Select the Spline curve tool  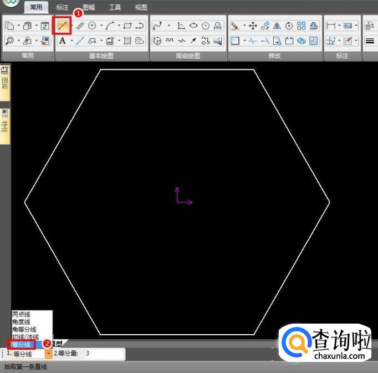coord(157,26)
